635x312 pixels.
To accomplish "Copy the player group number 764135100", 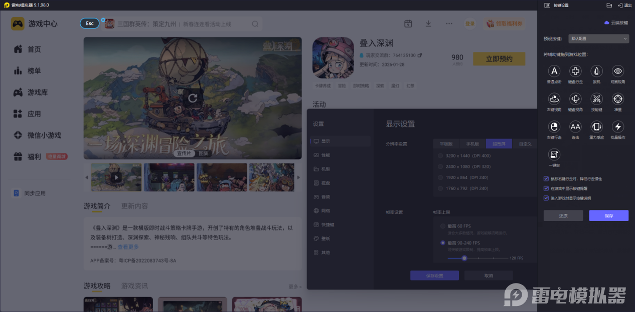I will pos(420,55).
